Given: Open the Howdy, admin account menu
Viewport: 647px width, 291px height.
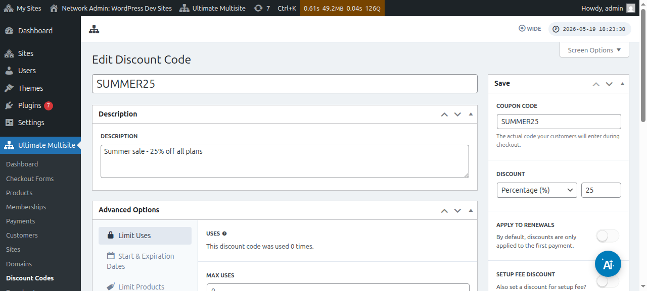Looking at the screenshot, I should (609, 8).
